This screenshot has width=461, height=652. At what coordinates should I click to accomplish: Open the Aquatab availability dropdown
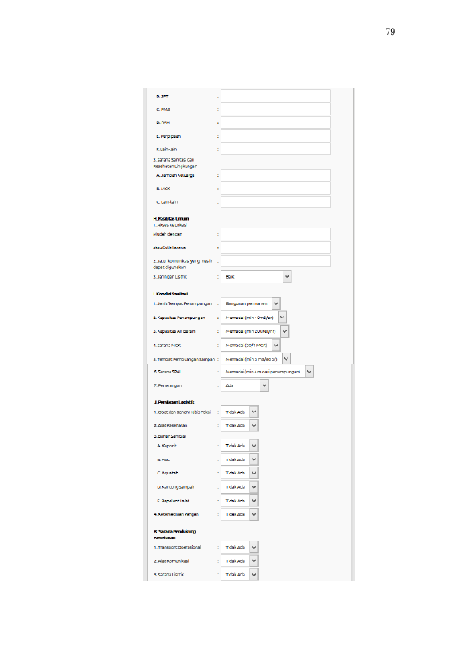coord(240,473)
